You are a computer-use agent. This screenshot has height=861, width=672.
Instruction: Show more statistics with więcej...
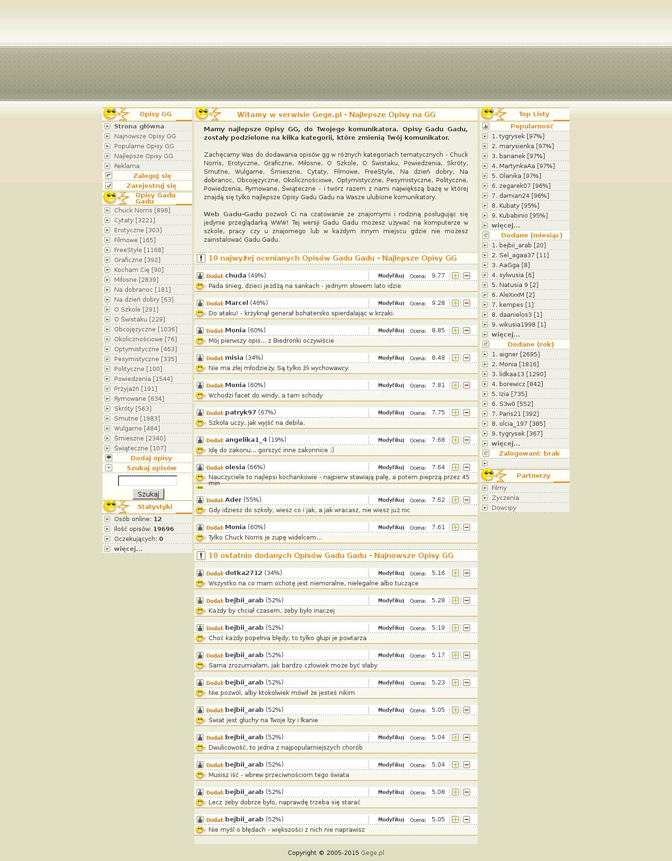128,549
